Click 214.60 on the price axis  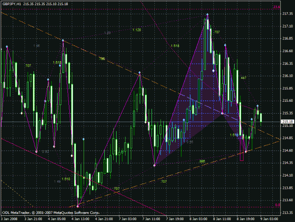point(287,151)
